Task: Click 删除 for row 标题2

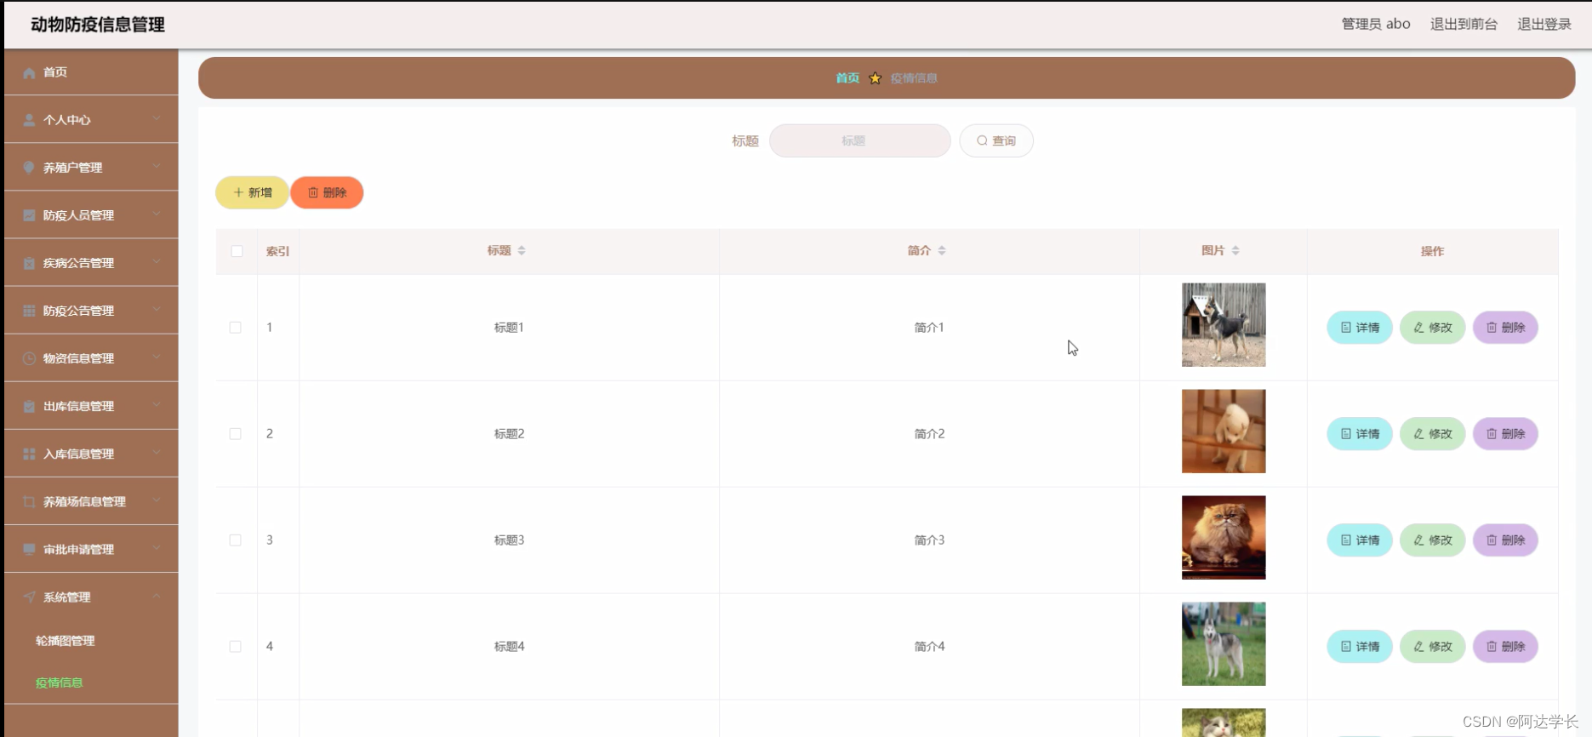Action: tap(1505, 434)
